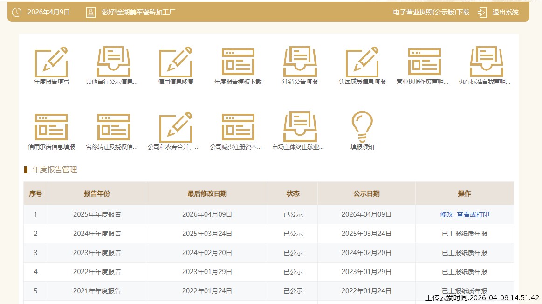Click 退出系统 to log out
542x304 pixels.
(x=505, y=12)
